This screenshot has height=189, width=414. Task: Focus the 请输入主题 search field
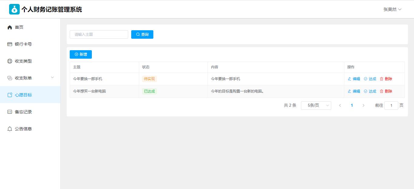click(x=99, y=34)
